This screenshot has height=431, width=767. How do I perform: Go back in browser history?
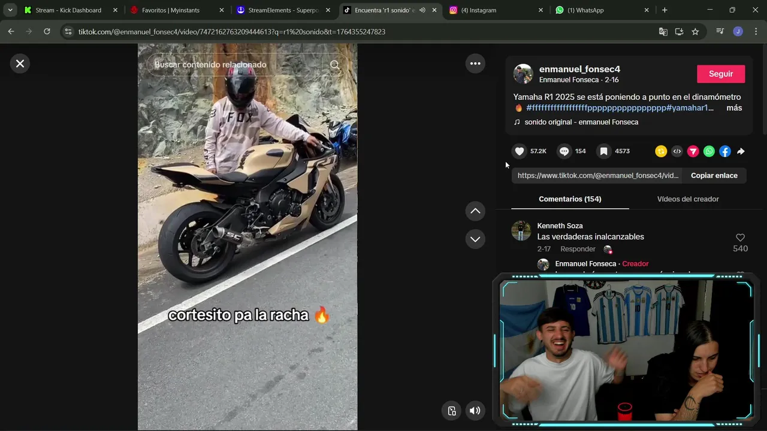11,32
